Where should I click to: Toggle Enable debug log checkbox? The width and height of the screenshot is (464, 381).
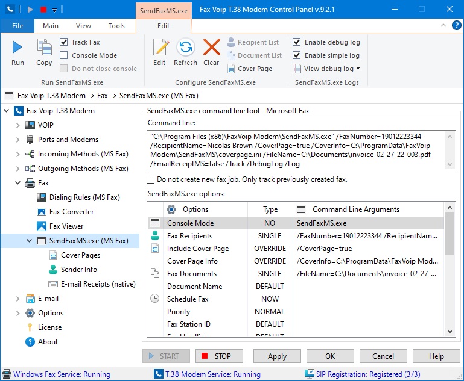click(x=296, y=42)
